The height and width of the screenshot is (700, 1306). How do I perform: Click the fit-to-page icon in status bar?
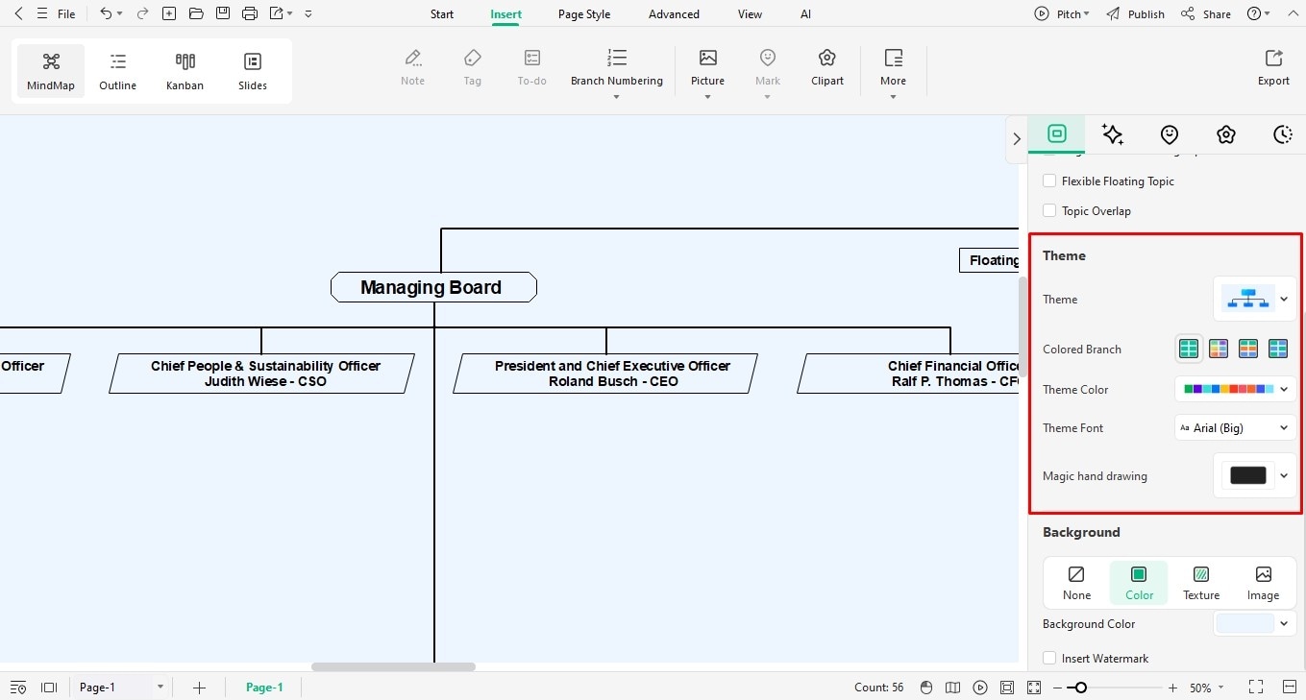(x=1006, y=688)
